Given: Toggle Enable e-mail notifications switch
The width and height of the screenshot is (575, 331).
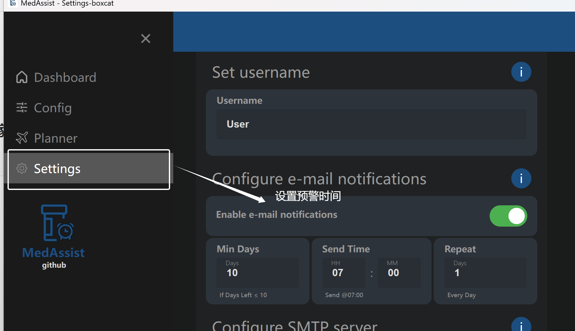Looking at the screenshot, I should click(508, 216).
